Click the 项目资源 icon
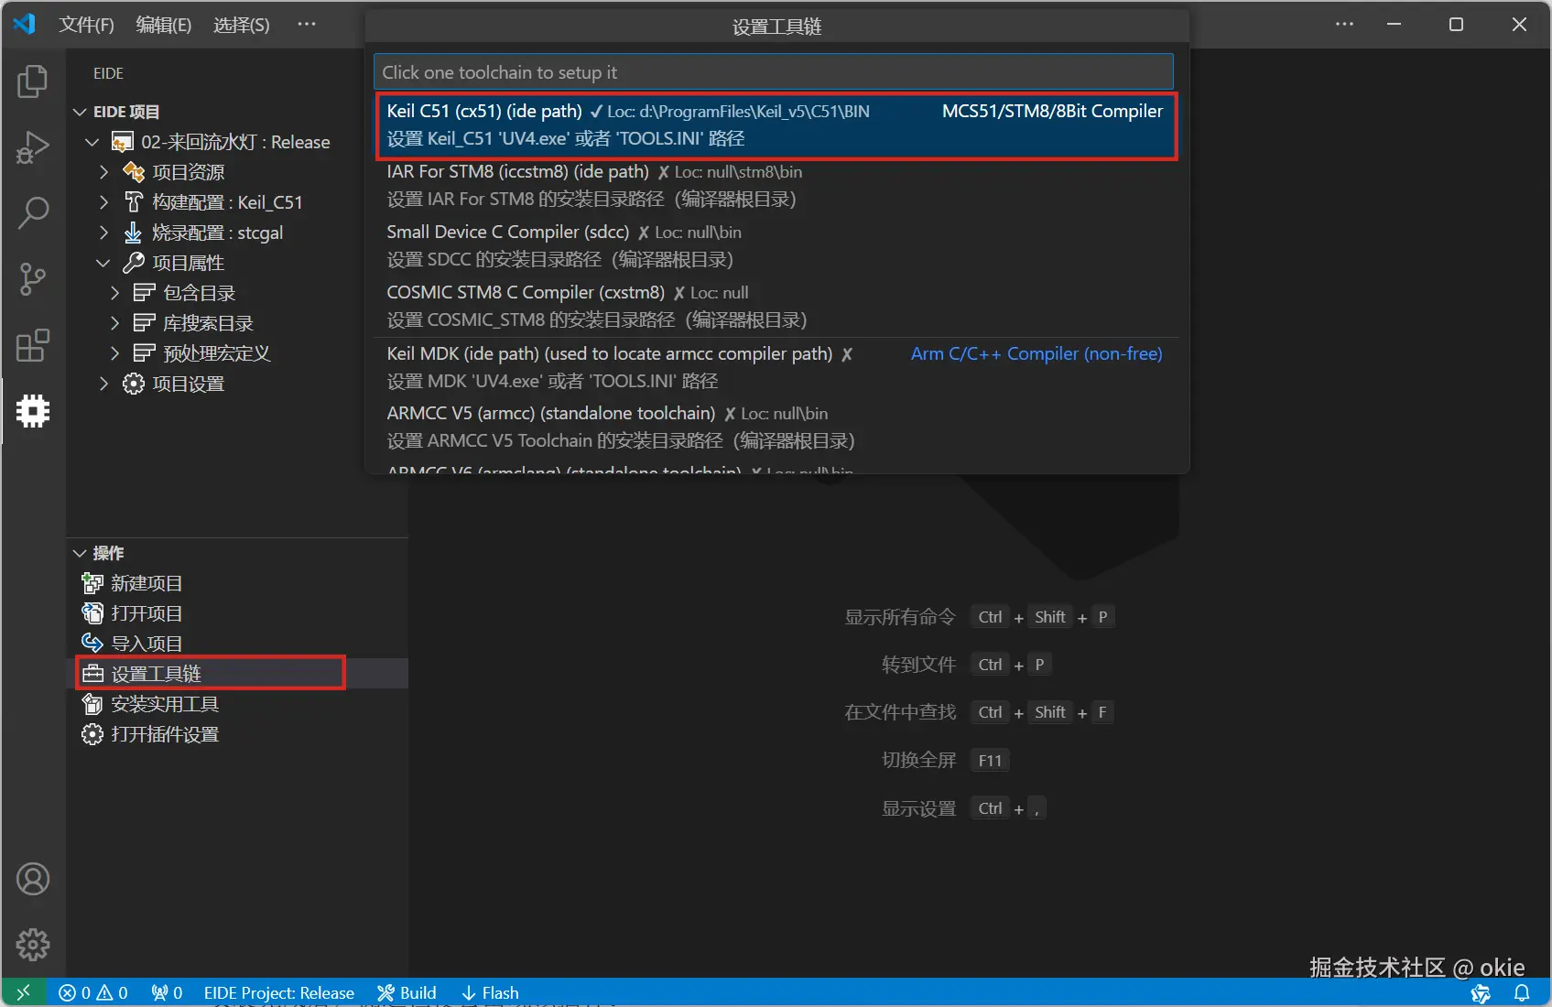 point(134,172)
